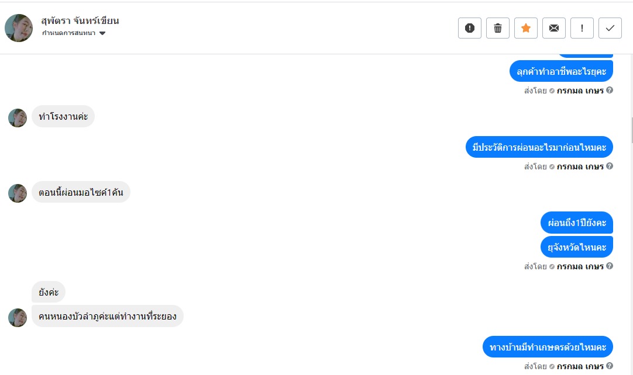Click help icon under ลูกค้าทำอาชีพอะไร message
Screen dimensions: 633x375
610,91
